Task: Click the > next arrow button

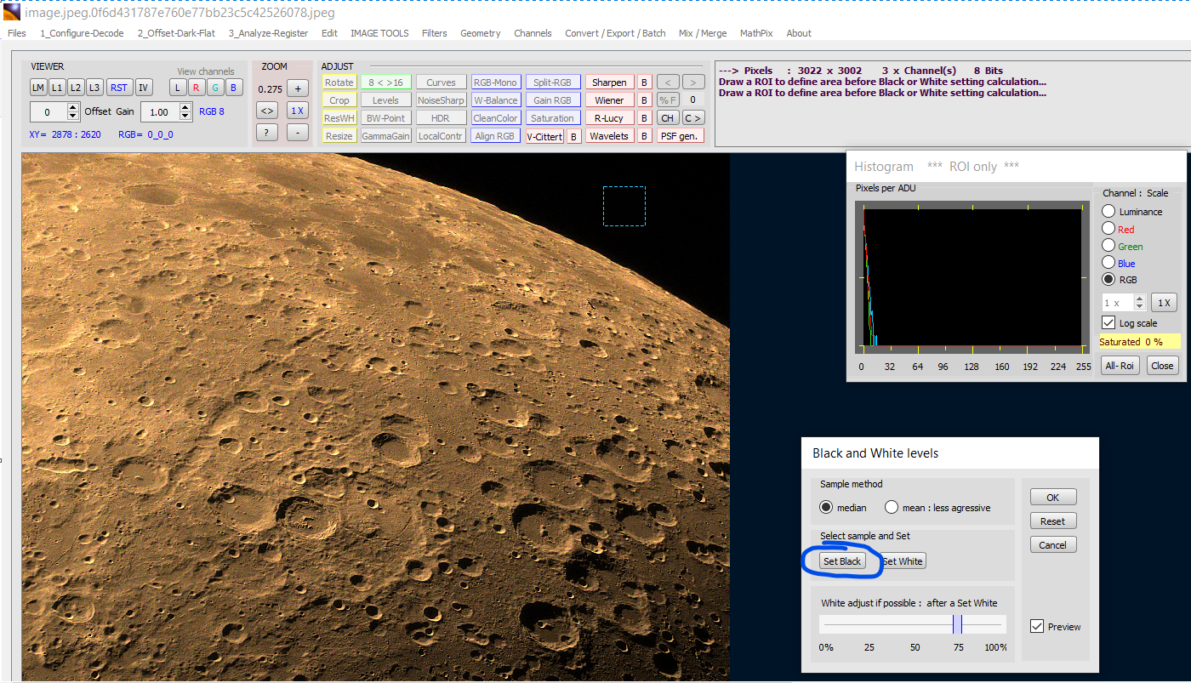Action: point(693,83)
